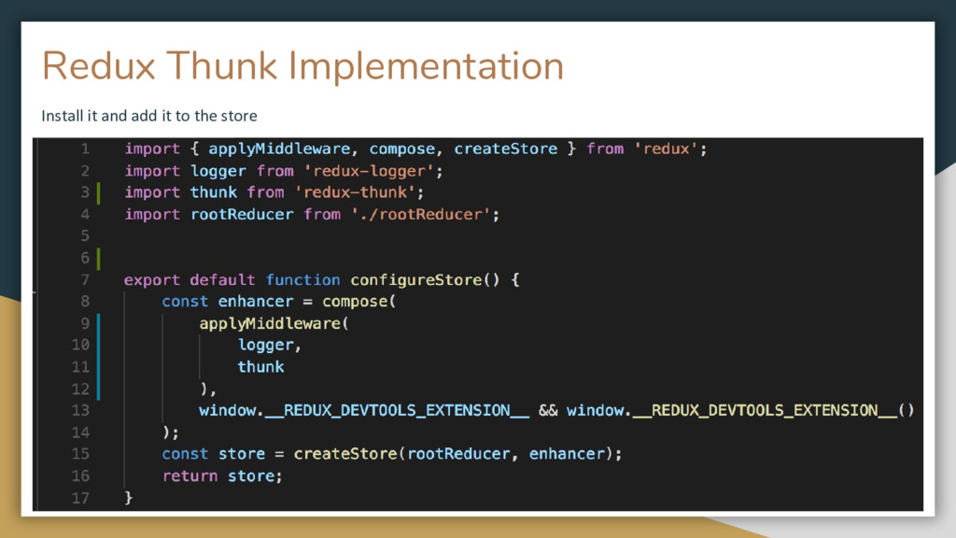Screen dimensions: 956x538
Task: Click the subtitle 'Install it and add it to the store'
Action: pyautogui.click(x=149, y=116)
